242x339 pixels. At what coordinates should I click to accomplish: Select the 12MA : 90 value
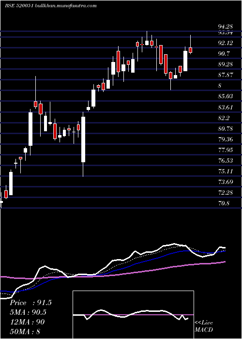click(27, 322)
